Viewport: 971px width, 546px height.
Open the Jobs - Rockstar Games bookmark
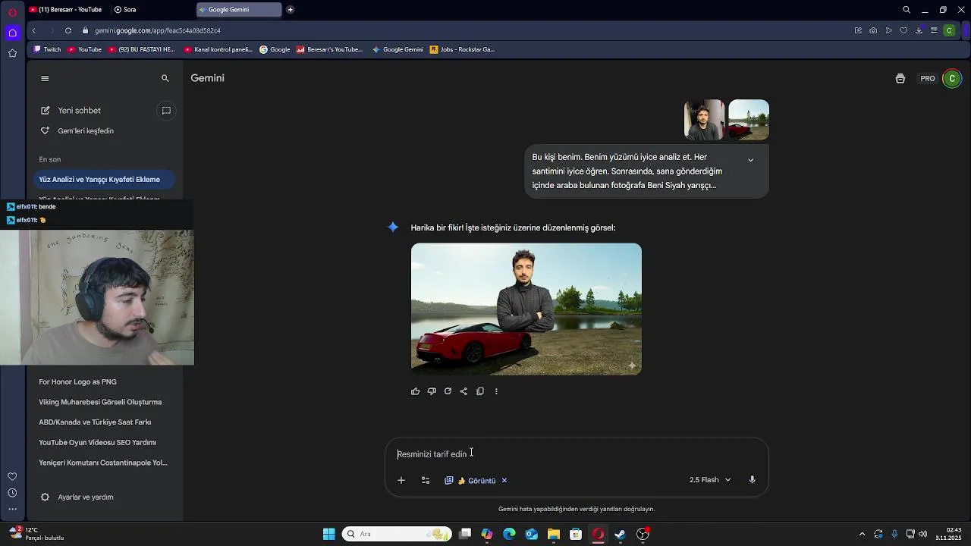pyautogui.click(x=462, y=49)
